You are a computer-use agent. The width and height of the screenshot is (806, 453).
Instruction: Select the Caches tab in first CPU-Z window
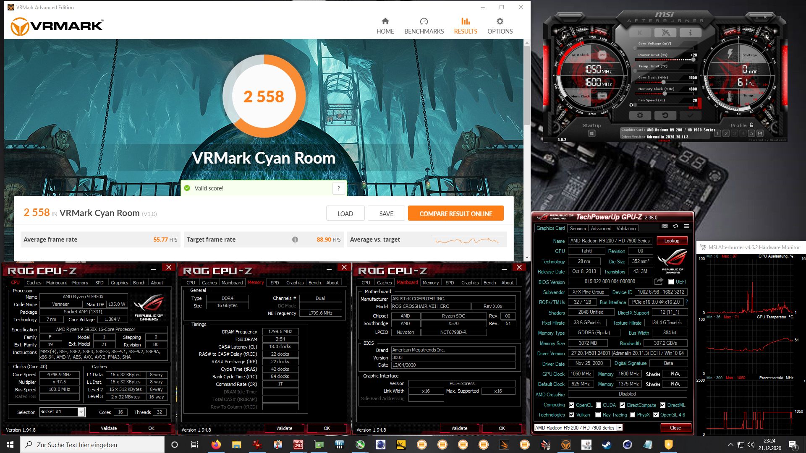[34, 283]
